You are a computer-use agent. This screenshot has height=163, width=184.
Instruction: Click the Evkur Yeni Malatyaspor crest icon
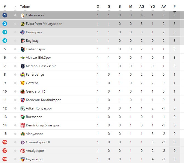pos(23,24)
